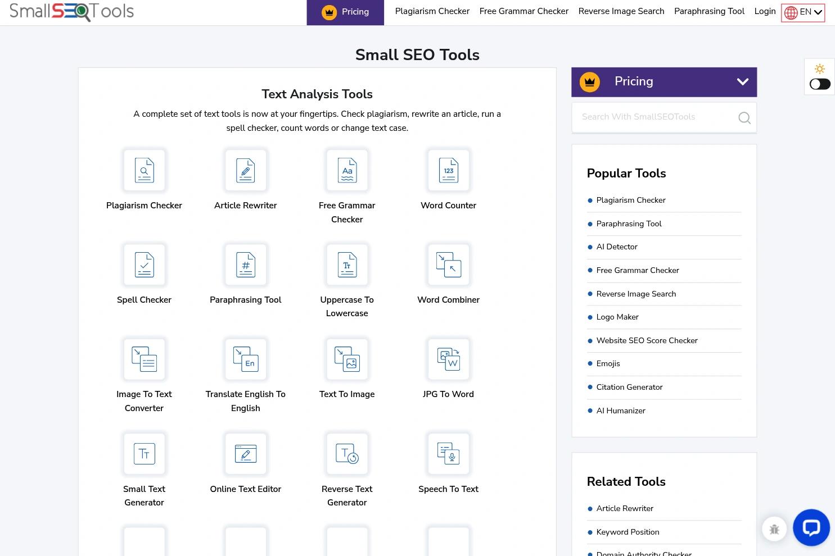The width and height of the screenshot is (835, 556).
Task: Open Keyword Position in Related Tools
Action: click(628, 532)
